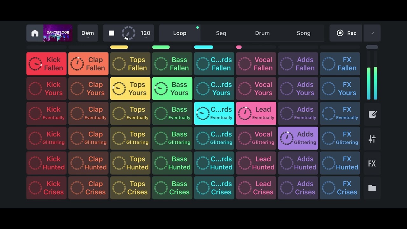Stop the Bass Yours loop pad

coord(172,89)
